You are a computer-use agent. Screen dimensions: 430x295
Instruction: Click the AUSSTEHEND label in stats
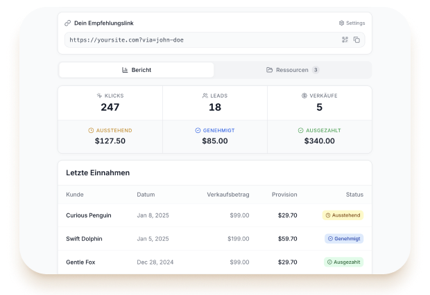(114, 130)
